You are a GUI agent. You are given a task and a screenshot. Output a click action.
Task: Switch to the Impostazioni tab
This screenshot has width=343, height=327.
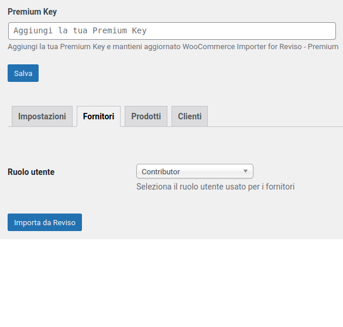(42, 116)
